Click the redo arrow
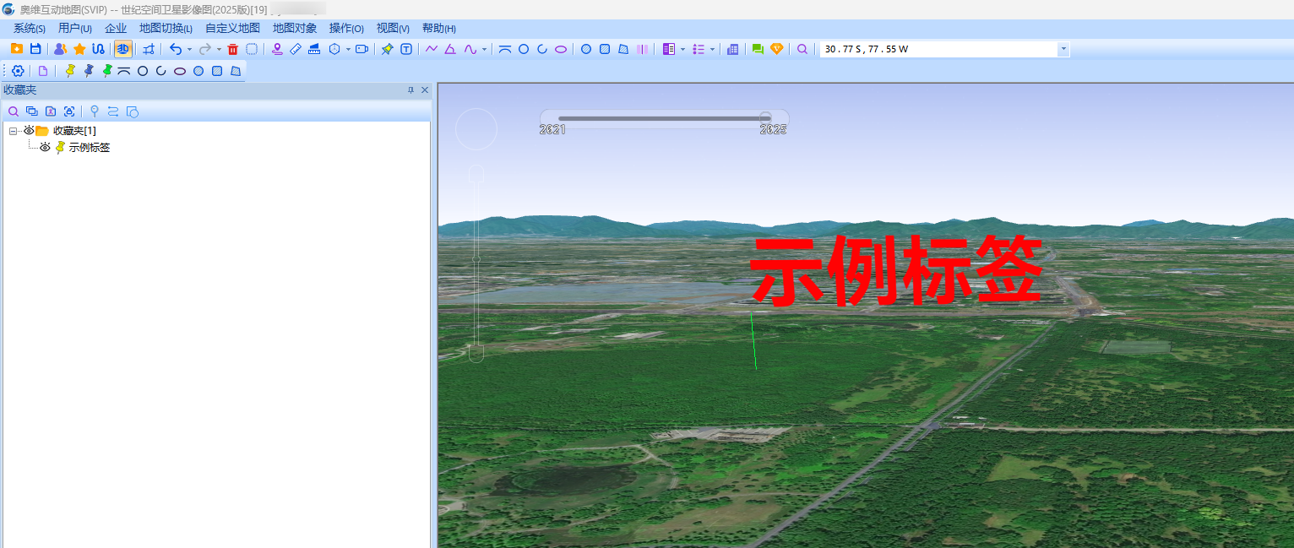Image resolution: width=1294 pixels, height=548 pixels. tap(205, 49)
